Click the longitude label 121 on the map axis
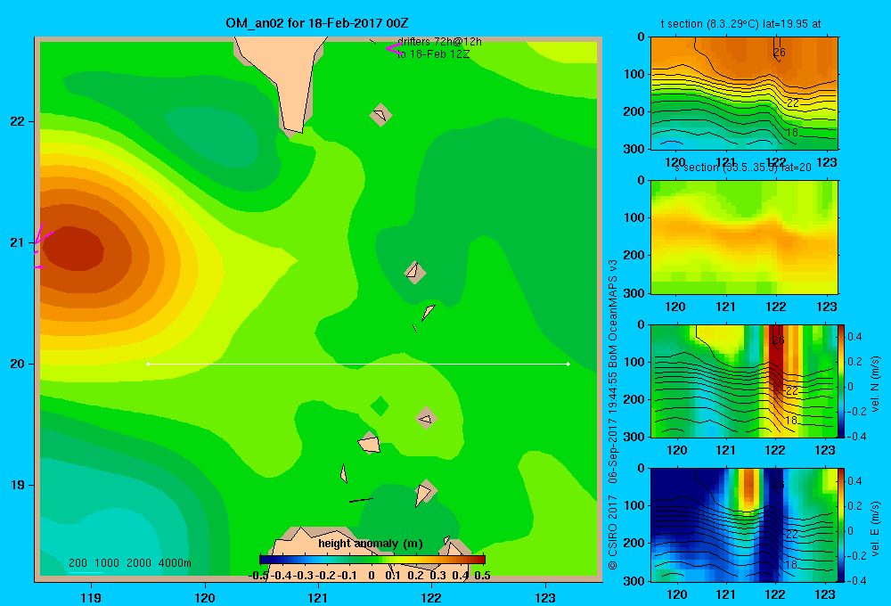Image resolution: width=891 pixels, height=606 pixels. pyautogui.click(x=318, y=597)
